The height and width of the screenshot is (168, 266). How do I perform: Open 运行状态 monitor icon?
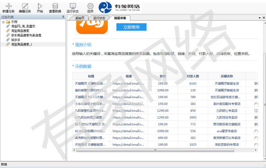(73, 6)
